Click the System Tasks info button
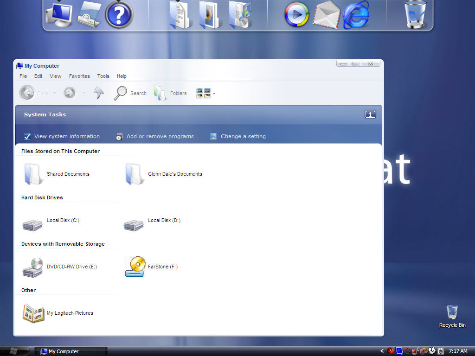 370,114
